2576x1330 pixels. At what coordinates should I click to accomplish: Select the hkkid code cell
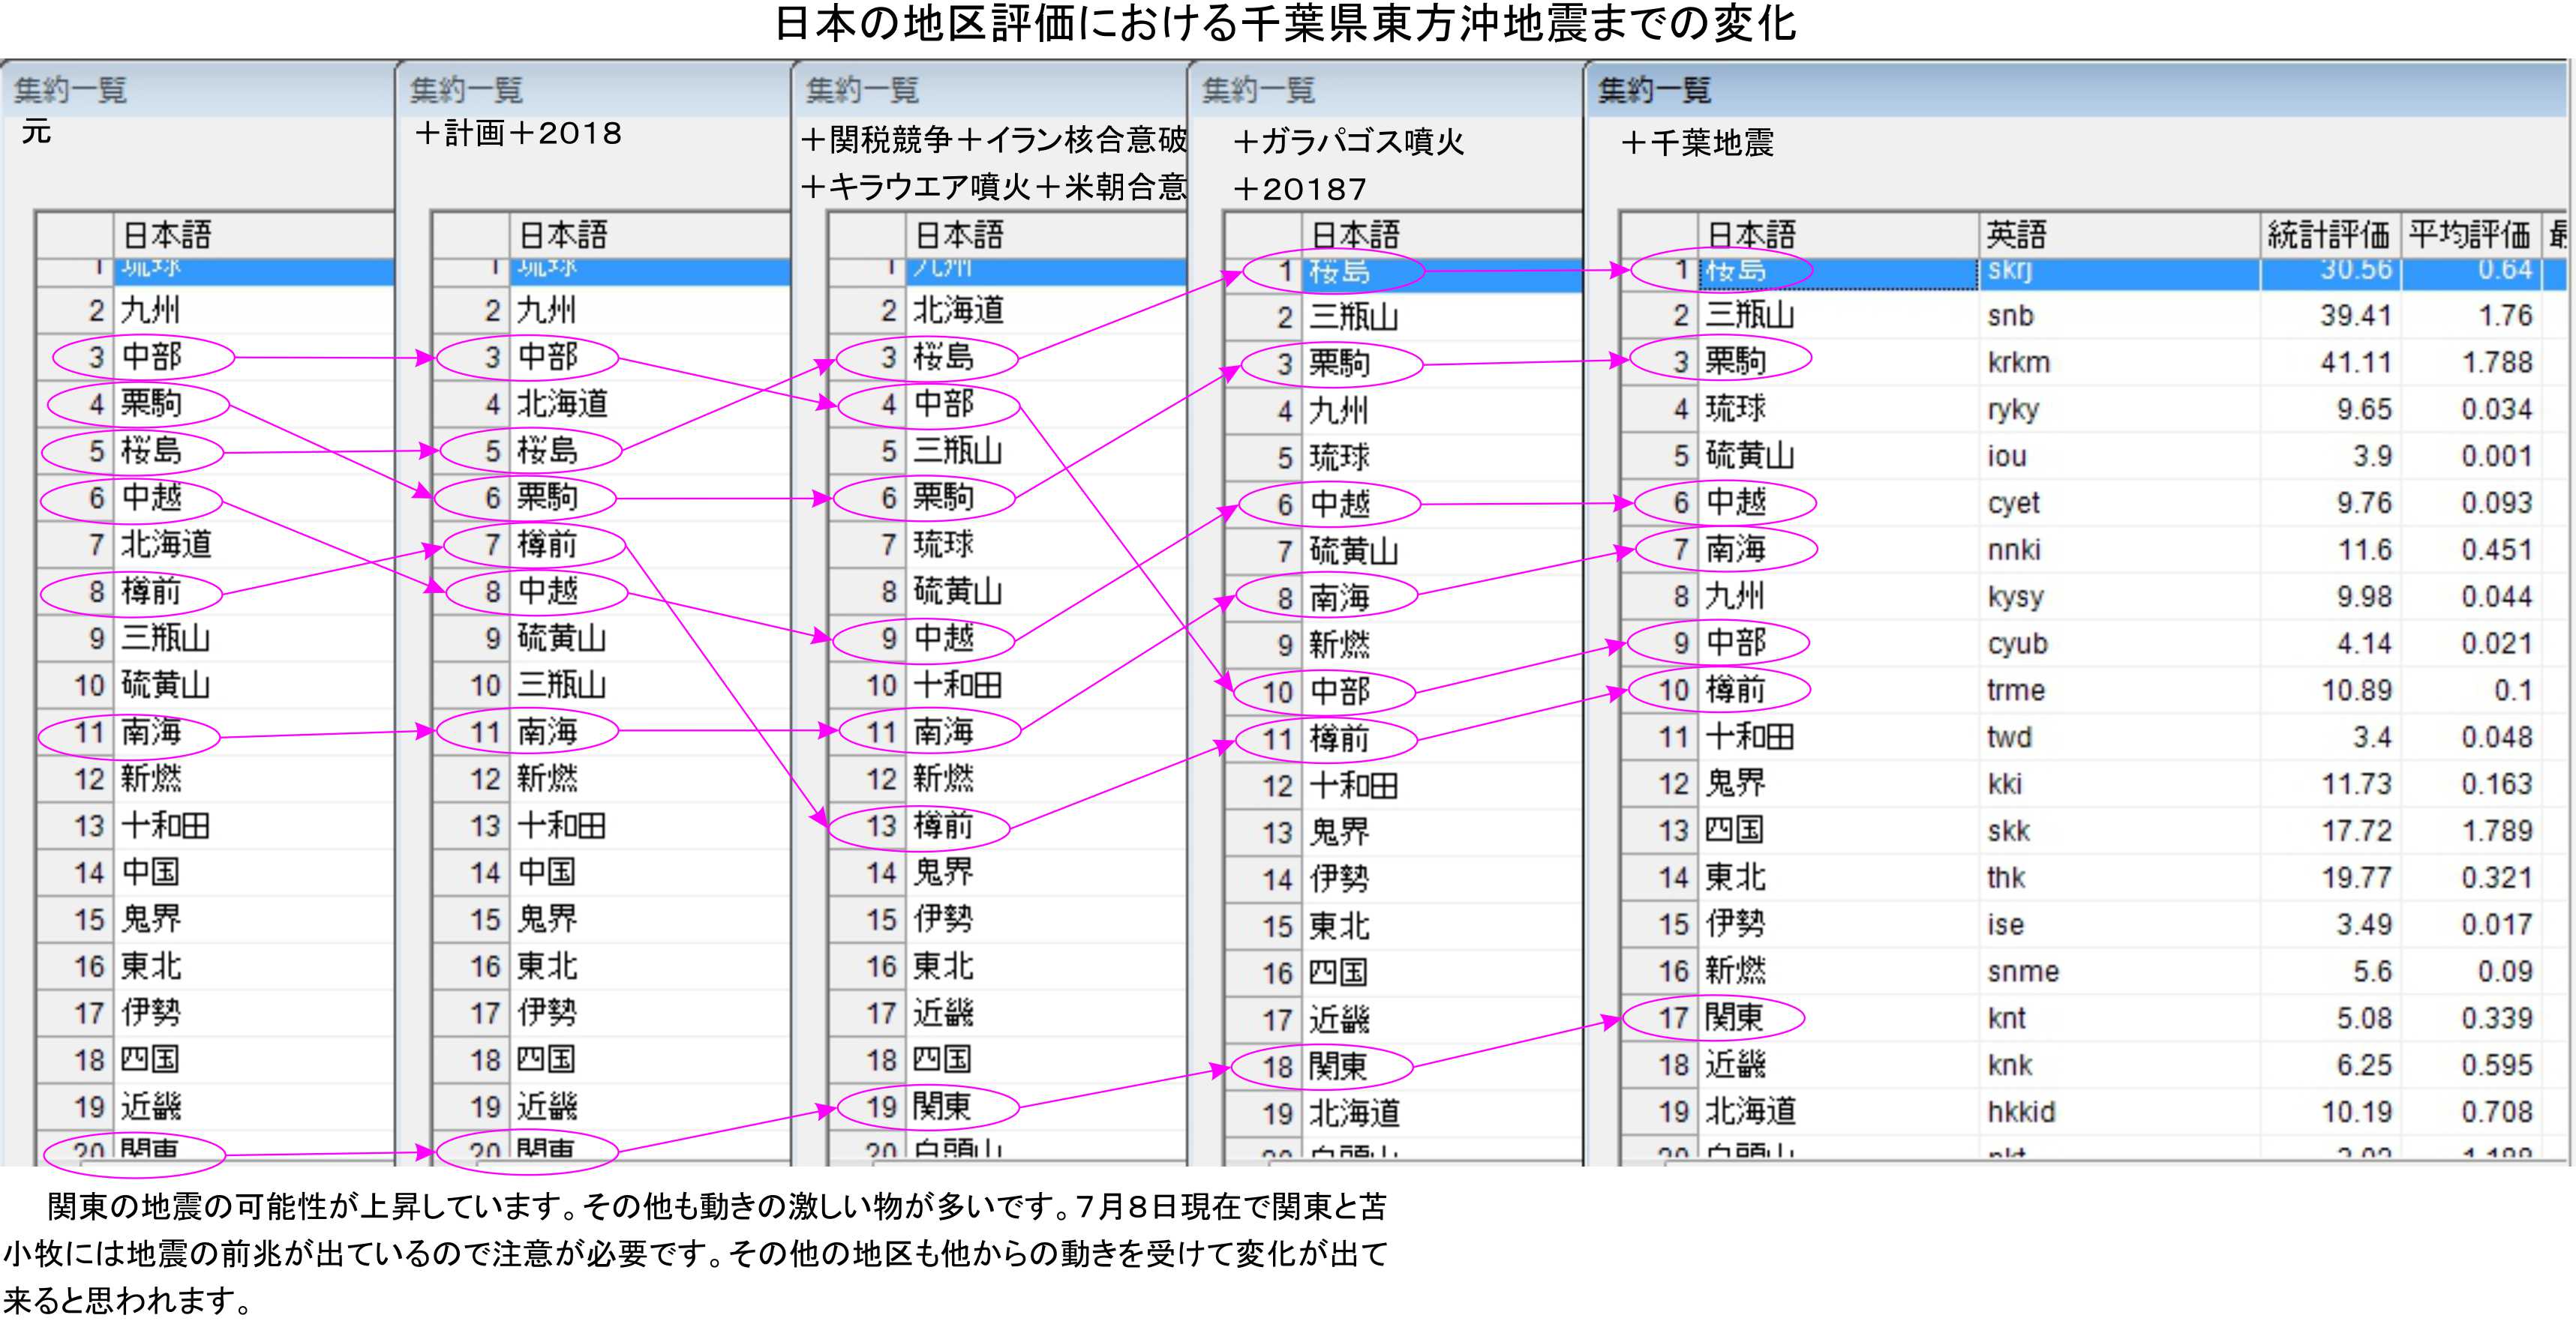(x=2020, y=1111)
